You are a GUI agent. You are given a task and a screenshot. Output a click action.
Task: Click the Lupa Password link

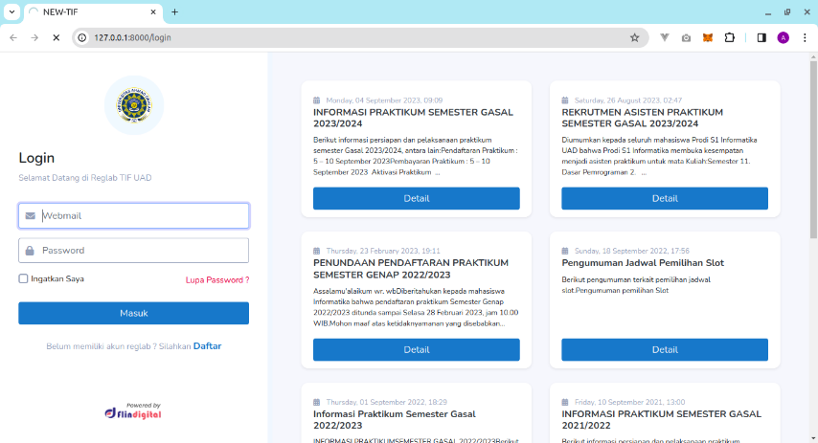click(216, 279)
